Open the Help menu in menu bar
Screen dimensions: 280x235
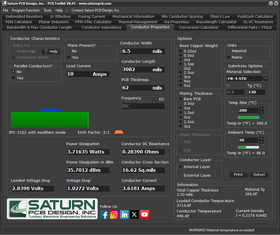(x=59, y=10)
